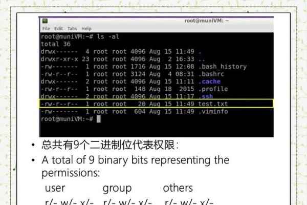Click the size value 1716
The height and width of the screenshot is (205, 307).
(138, 67)
